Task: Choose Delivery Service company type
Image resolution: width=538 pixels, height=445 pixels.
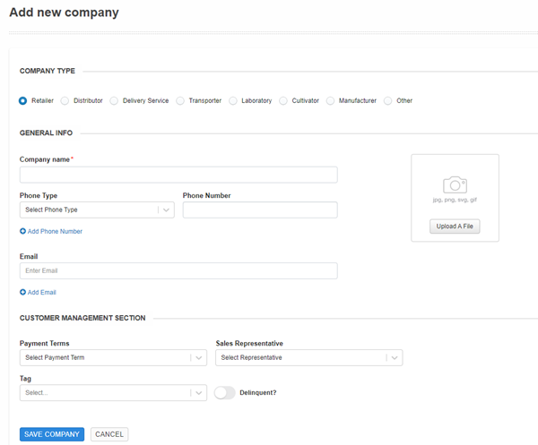Action: click(114, 100)
